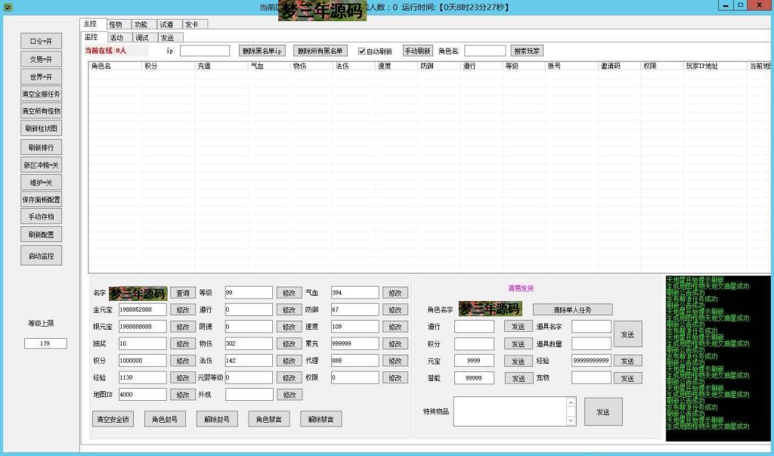Click 发送 button for 潜能
This screenshot has height=456, width=774.
click(519, 378)
